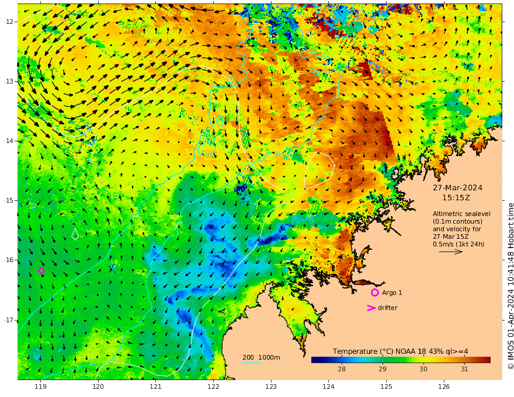Click the latitude label '-13'
The height and width of the screenshot is (397, 514).
click(9, 81)
